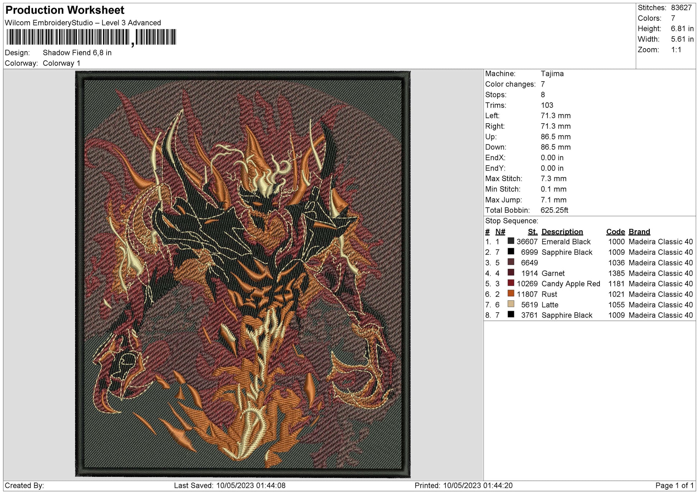Click the Total Bobbin value 625.25ft
This screenshot has width=699, height=494.
point(555,211)
